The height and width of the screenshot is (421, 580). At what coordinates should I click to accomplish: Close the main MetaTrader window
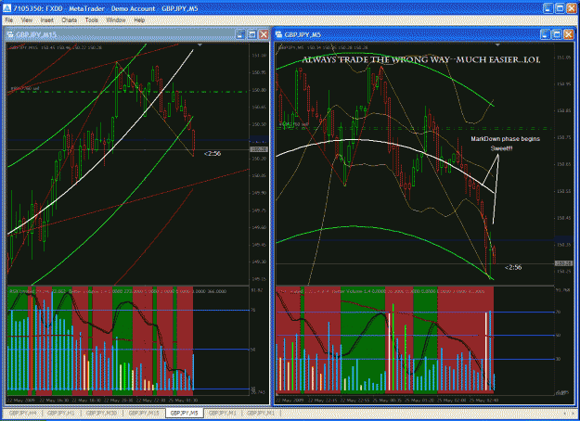point(572,8)
